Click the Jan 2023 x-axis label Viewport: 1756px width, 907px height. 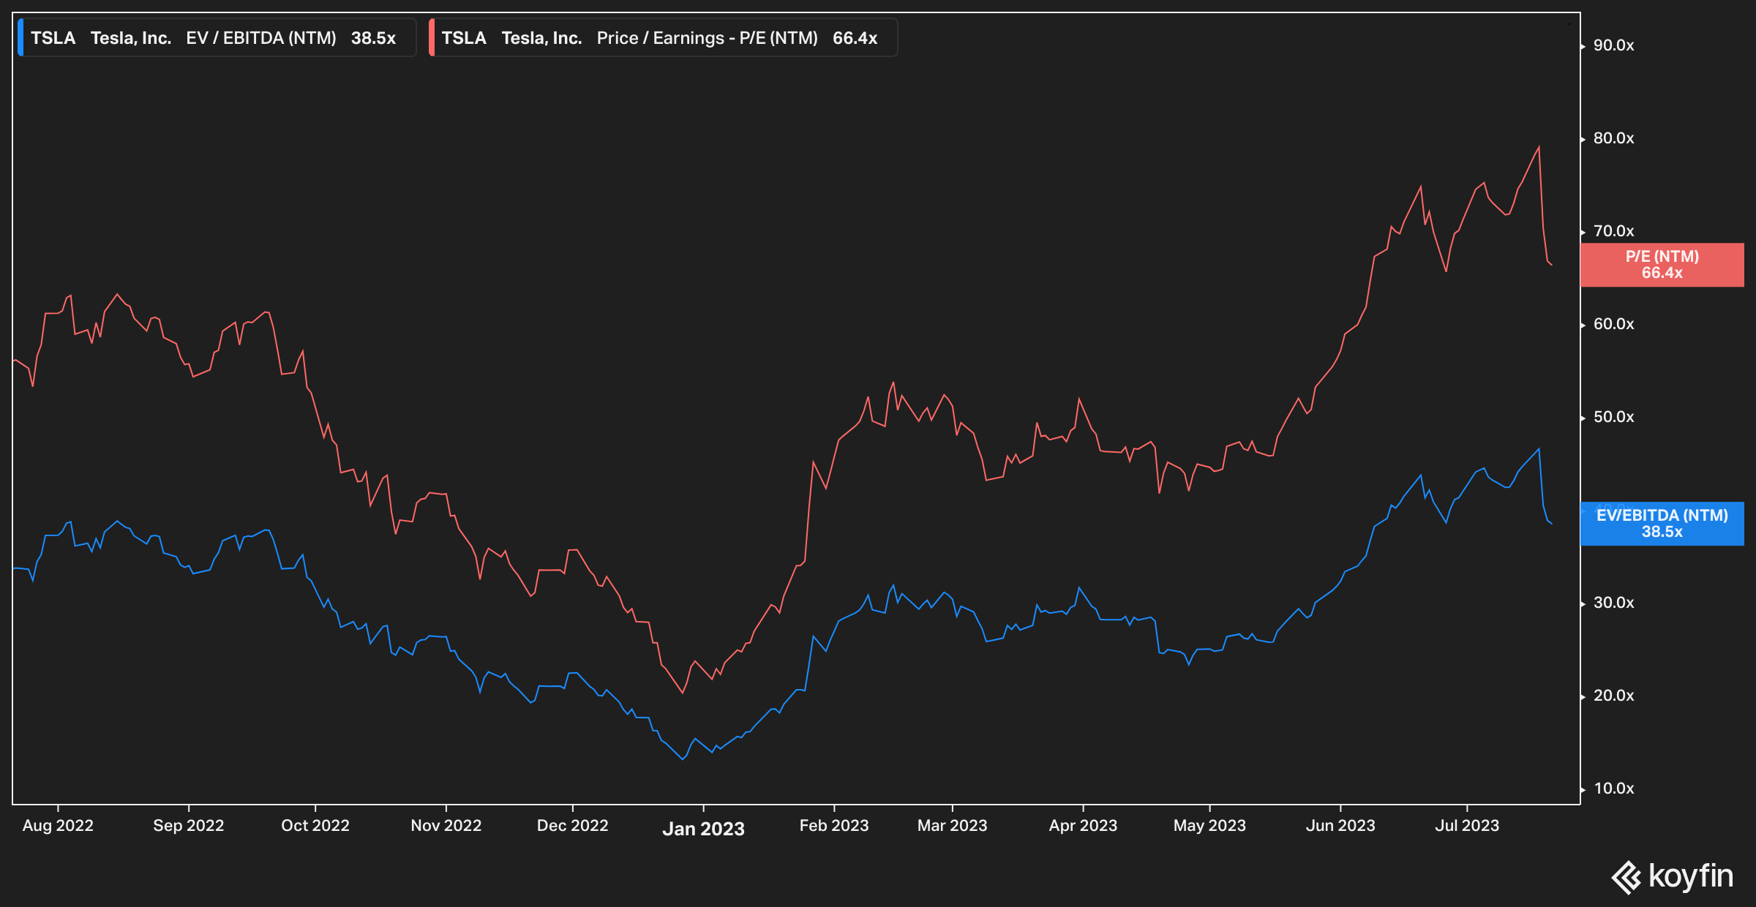click(x=703, y=829)
